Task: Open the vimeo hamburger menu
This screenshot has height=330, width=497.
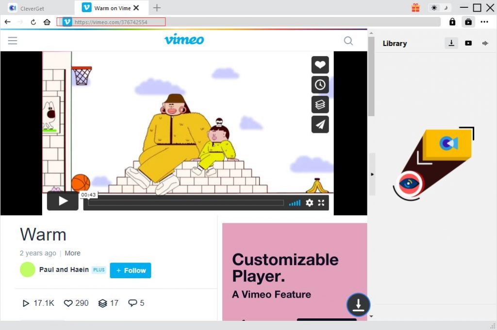Action: pos(13,40)
